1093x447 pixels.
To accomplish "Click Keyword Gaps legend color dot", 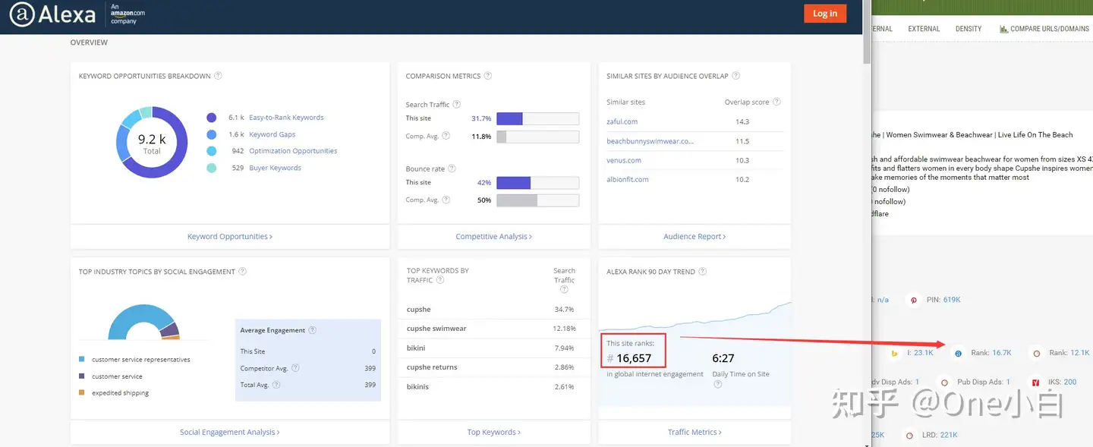I will (x=212, y=134).
